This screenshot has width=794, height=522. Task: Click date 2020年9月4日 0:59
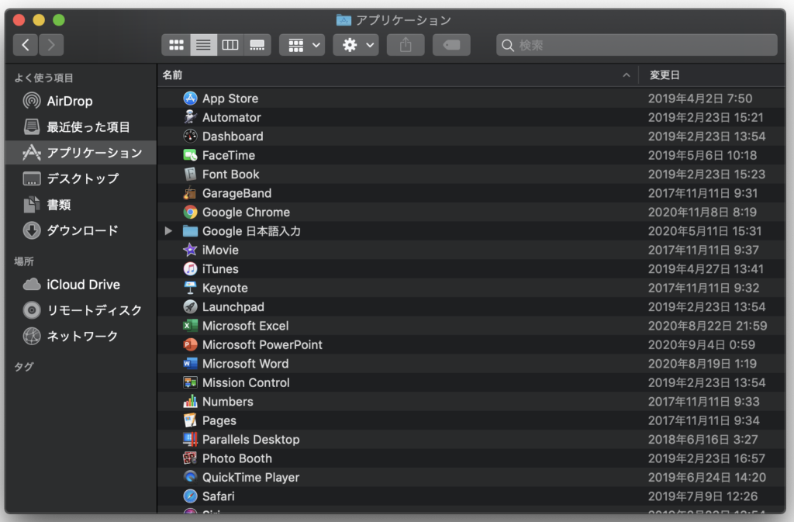coord(701,345)
